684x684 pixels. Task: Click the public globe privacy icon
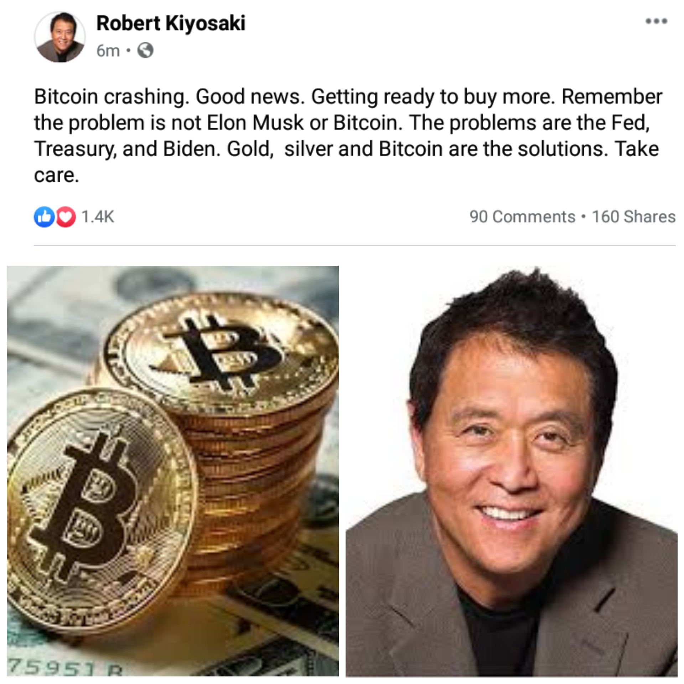point(145,51)
